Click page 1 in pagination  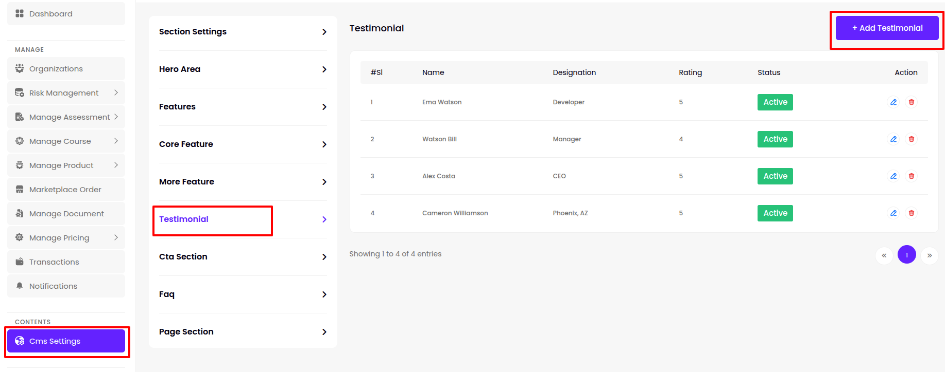(906, 255)
